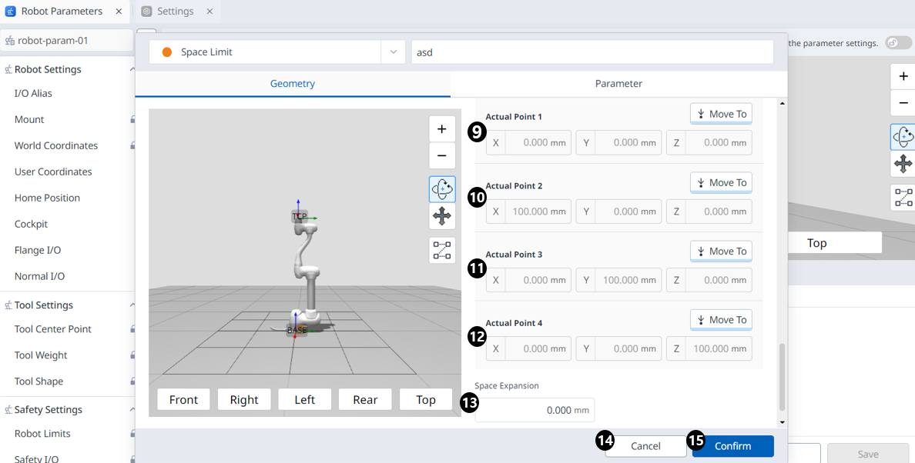Click zoom in icon on right background panel
The width and height of the screenshot is (915, 463).
pos(903,77)
